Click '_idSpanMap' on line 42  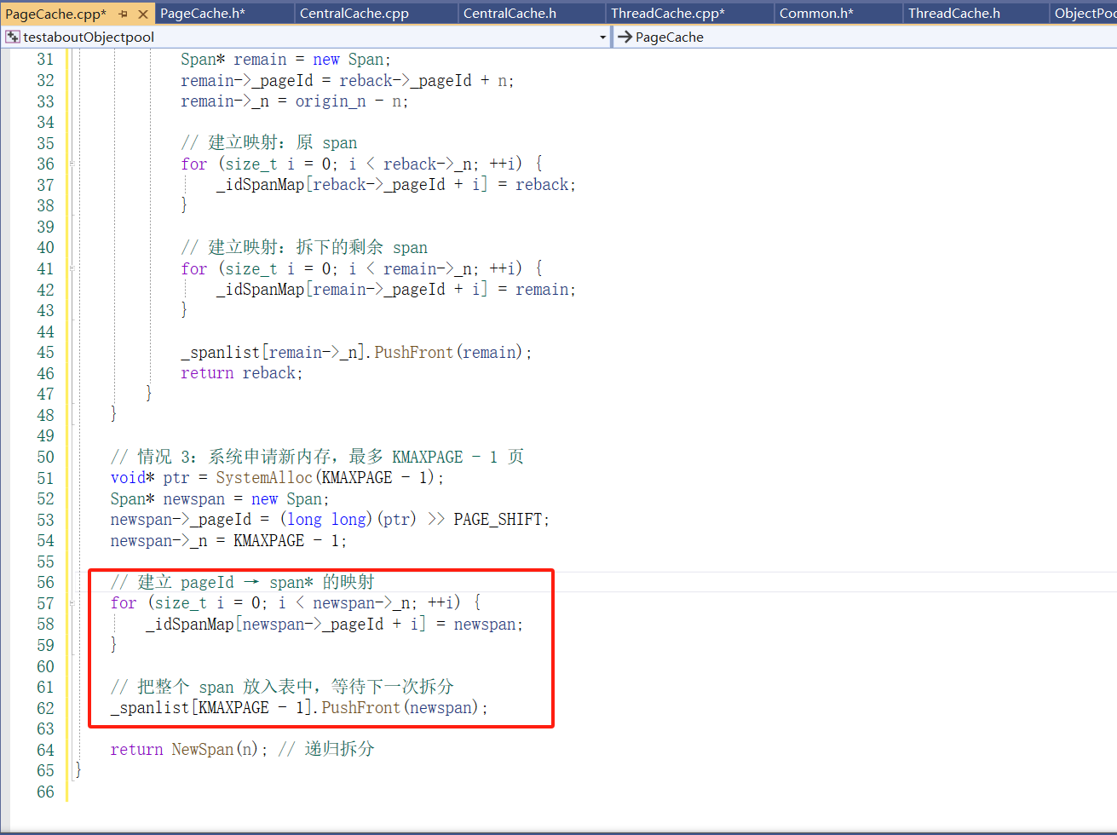(x=260, y=290)
